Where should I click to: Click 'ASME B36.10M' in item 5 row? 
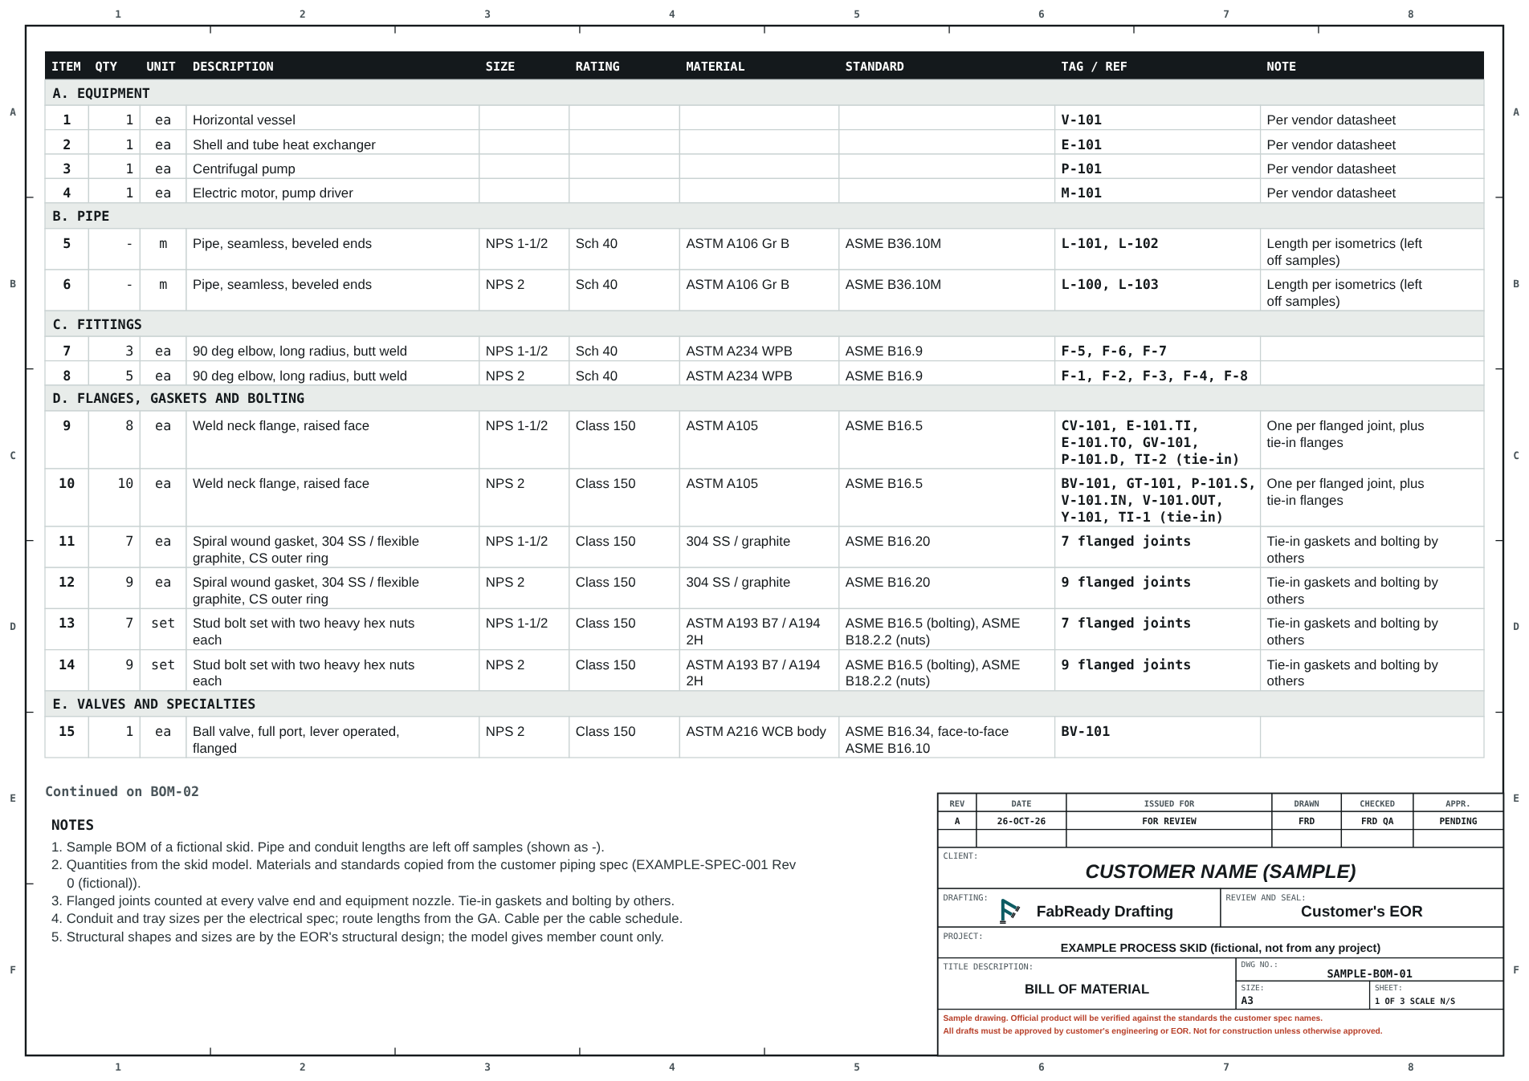pos(893,243)
